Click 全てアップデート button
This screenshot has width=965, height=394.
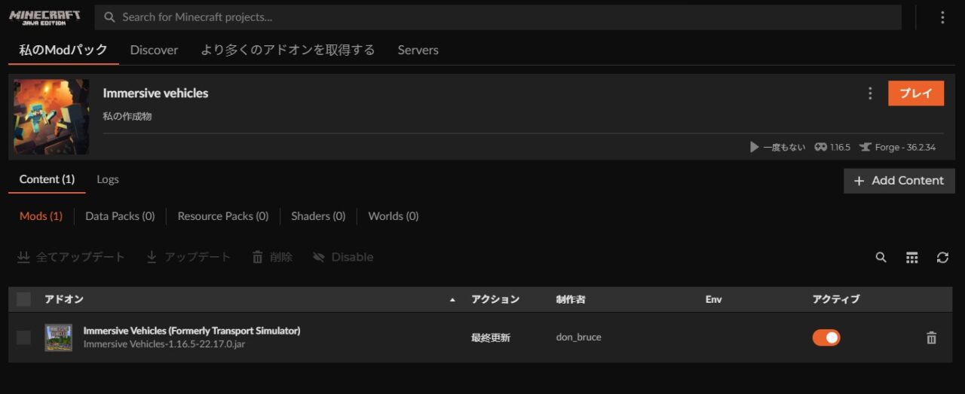point(71,258)
